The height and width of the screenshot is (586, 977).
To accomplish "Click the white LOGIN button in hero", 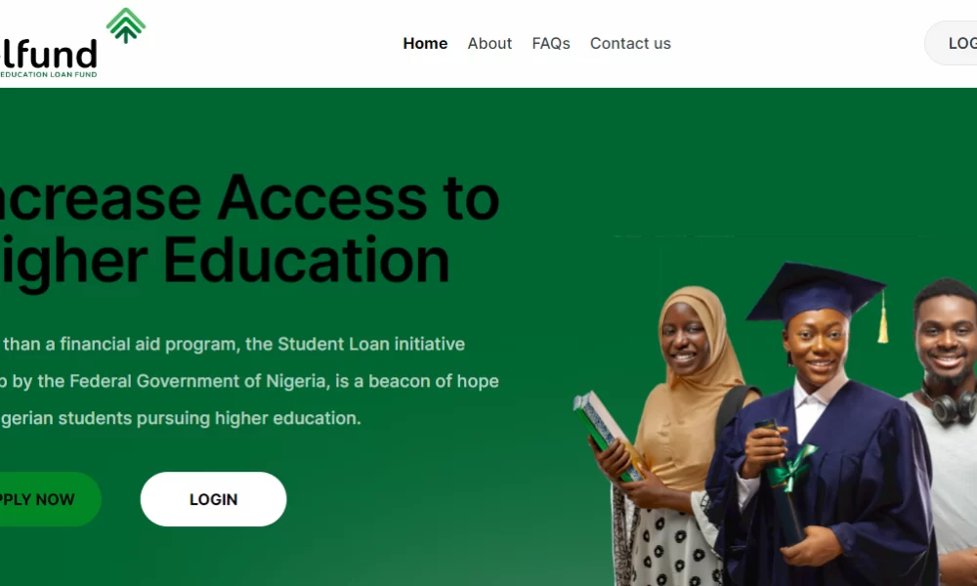I will coord(213,499).
